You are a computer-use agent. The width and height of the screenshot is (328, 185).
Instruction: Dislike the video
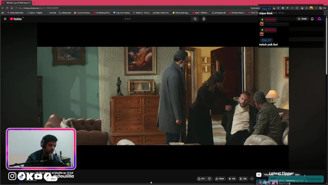coord(209,179)
